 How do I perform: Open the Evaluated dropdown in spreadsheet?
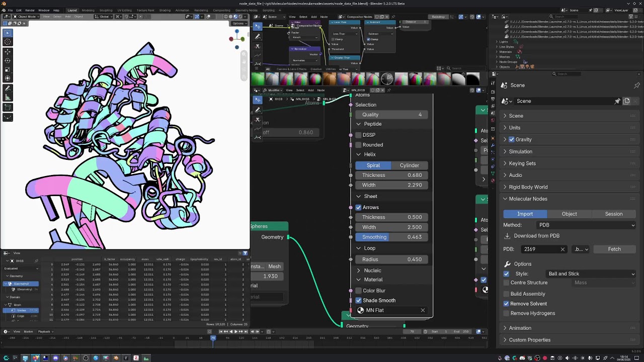tap(21, 268)
